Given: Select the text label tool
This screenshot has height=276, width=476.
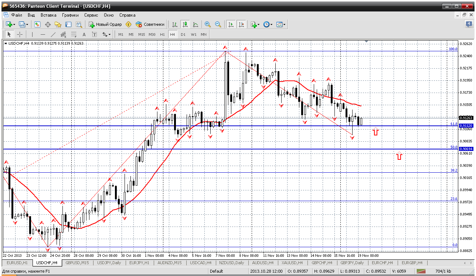Looking at the screenshot, I should pos(94,34).
